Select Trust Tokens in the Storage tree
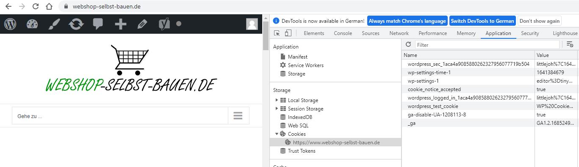Image resolution: width=579 pixels, height=167 pixels. pos(302,151)
